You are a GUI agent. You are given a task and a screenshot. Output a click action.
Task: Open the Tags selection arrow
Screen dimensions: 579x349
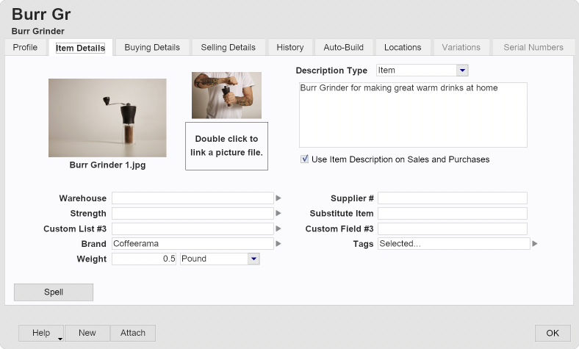535,244
